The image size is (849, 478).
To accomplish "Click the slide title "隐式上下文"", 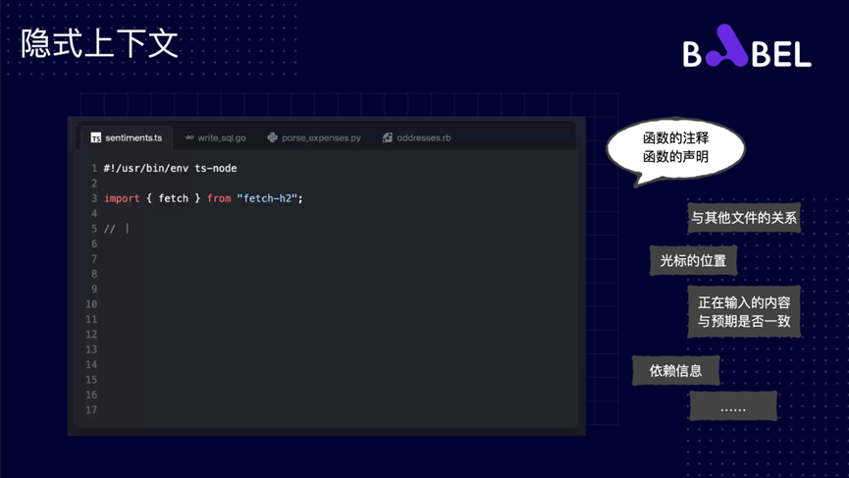I will click(x=100, y=43).
